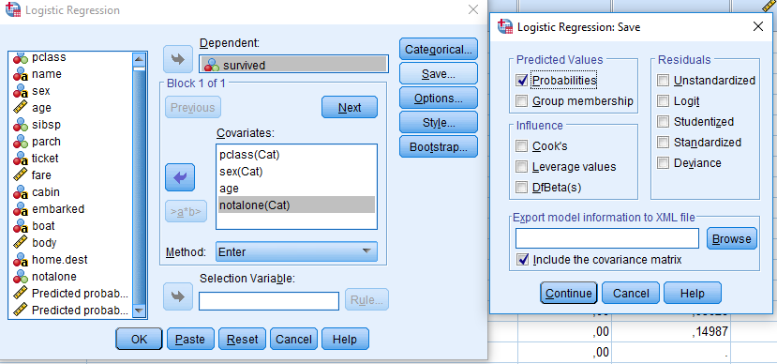Select the age scale variable in list
The height and width of the screenshot is (364, 777).
41,108
